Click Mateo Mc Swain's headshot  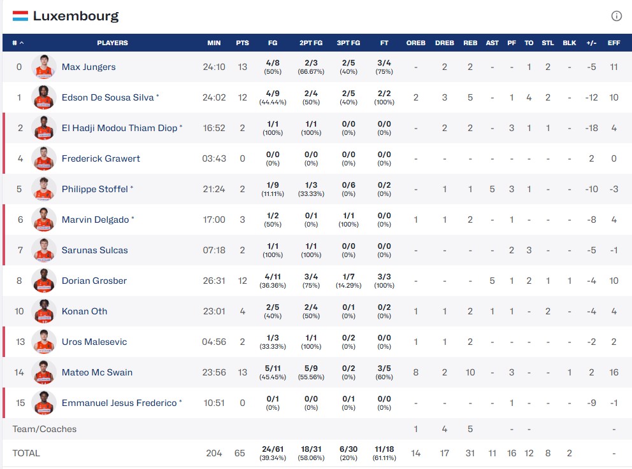pyautogui.click(x=43, y=372)
